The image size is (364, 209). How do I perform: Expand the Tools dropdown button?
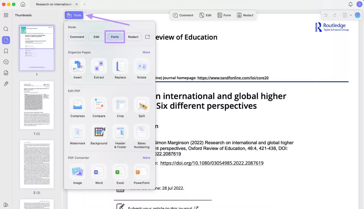coord(74,15)
